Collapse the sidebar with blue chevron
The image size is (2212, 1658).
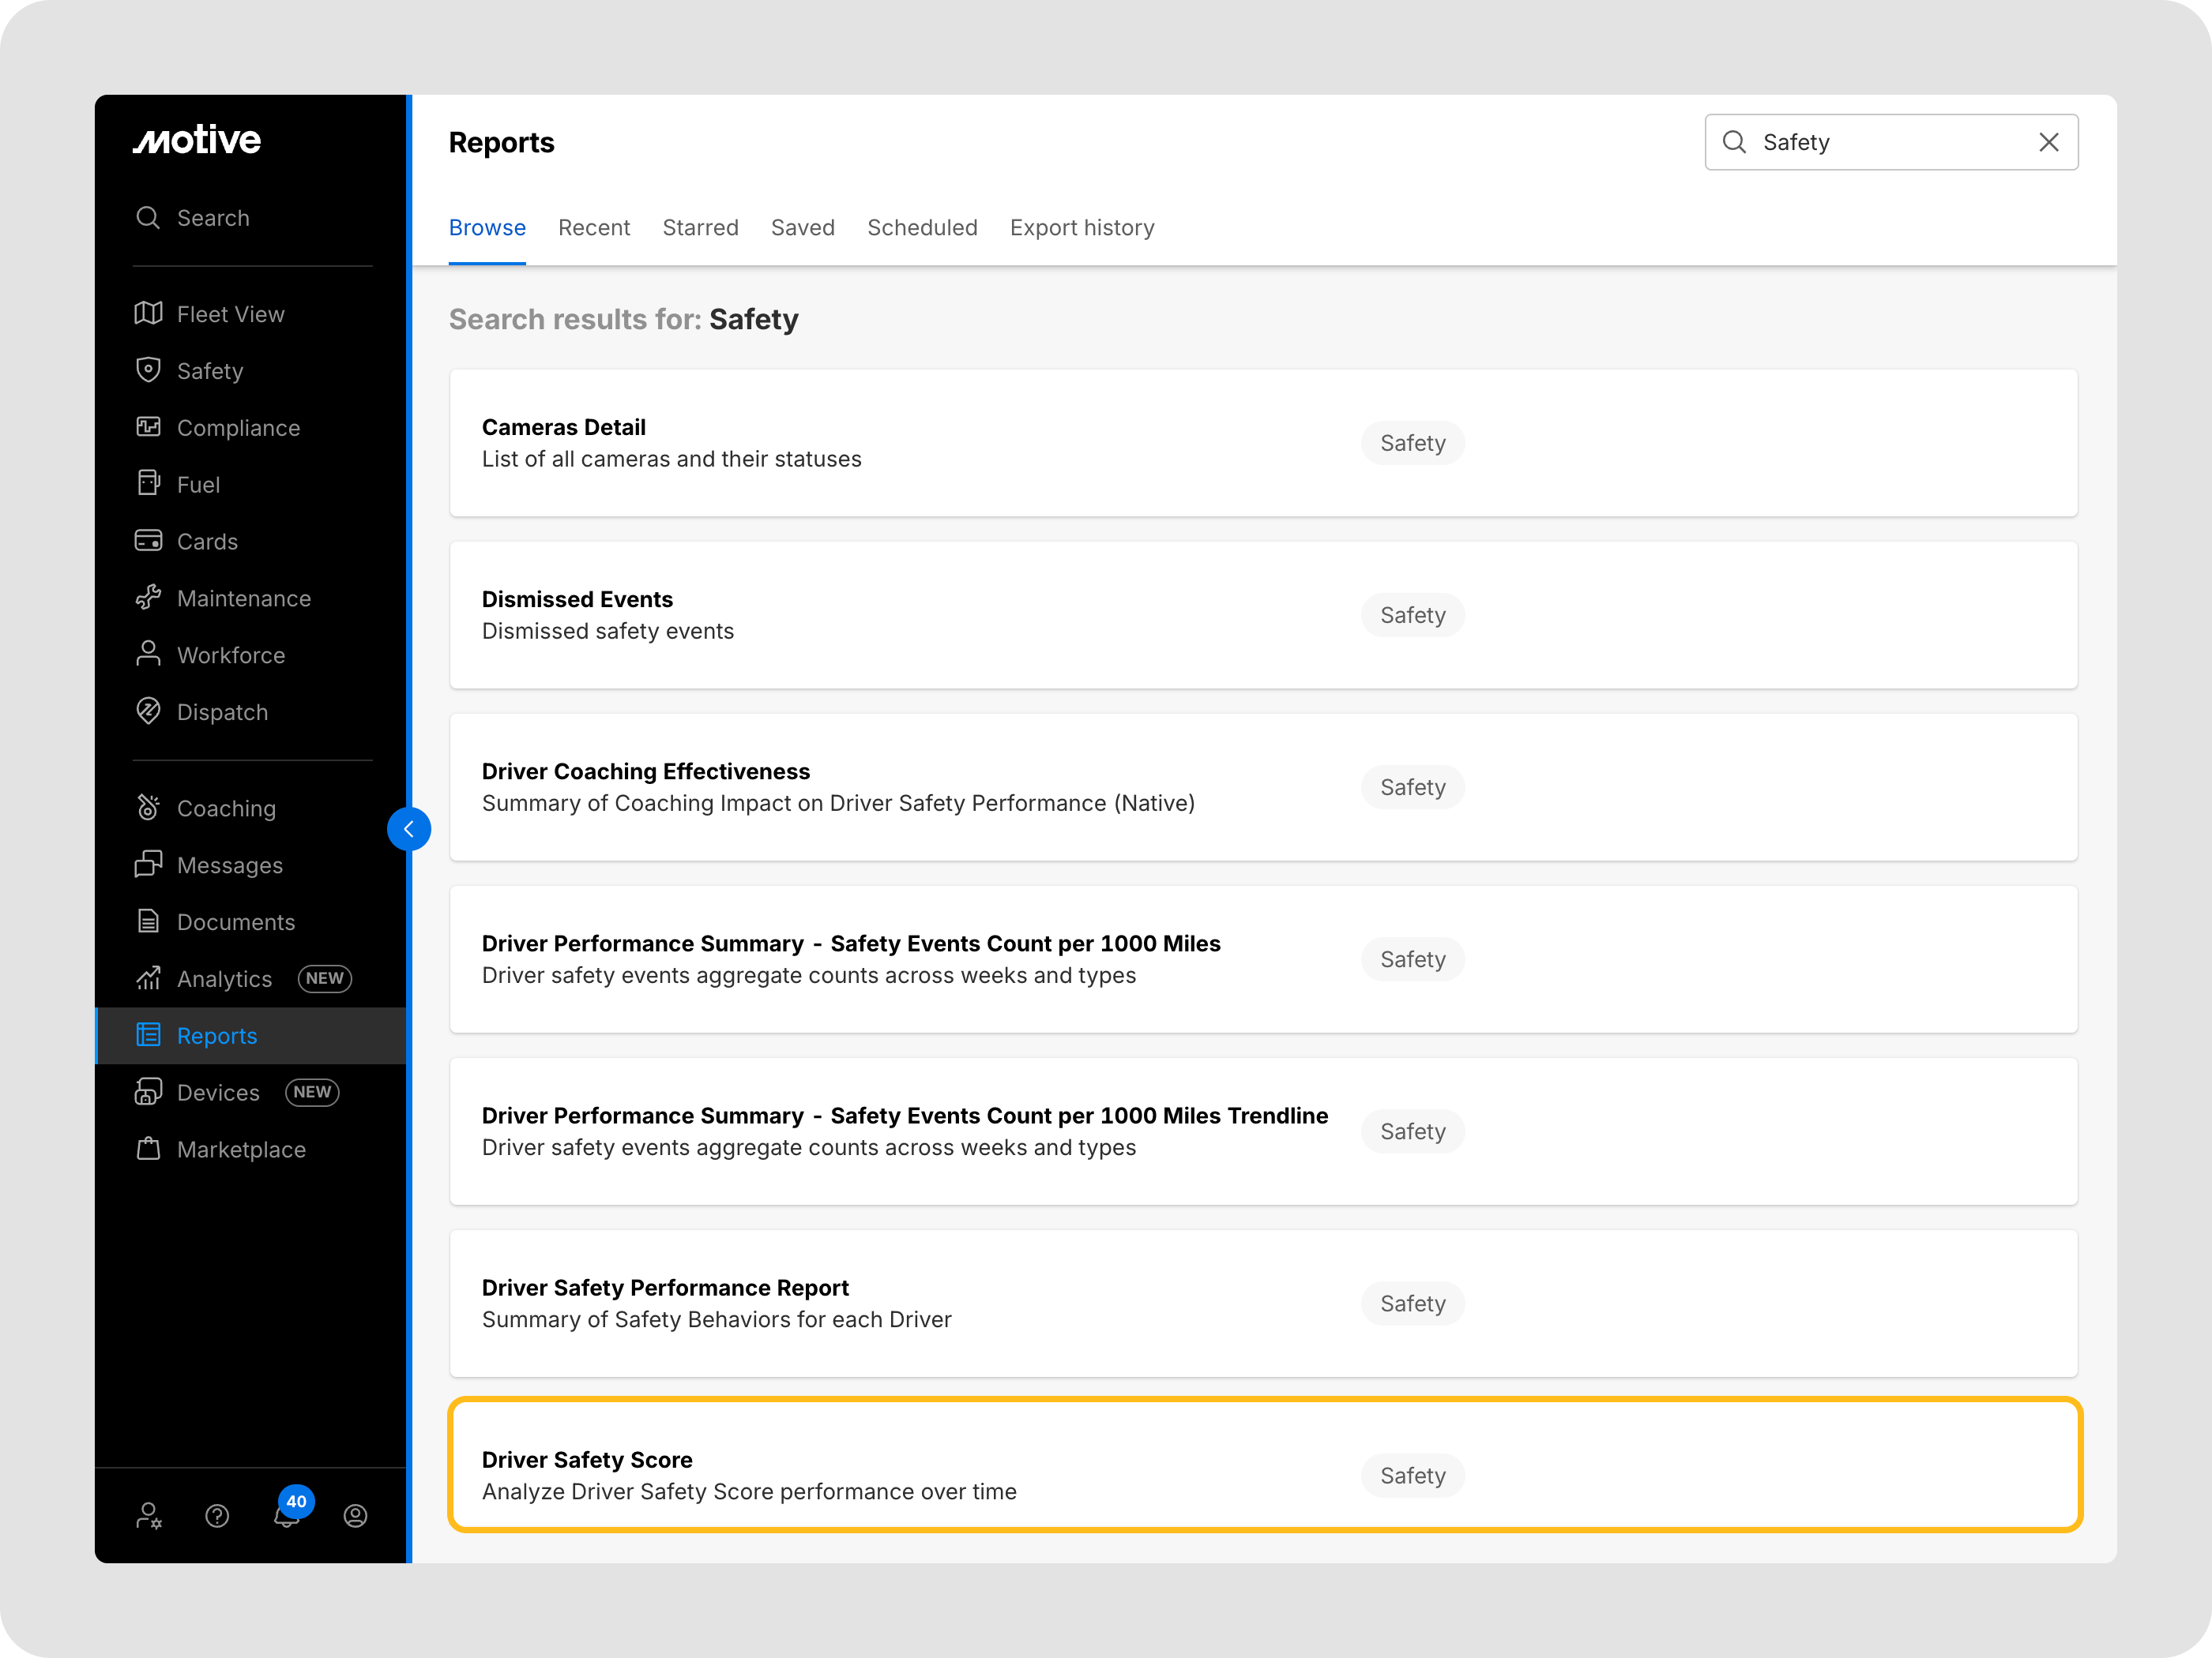[x=409, y=828]
